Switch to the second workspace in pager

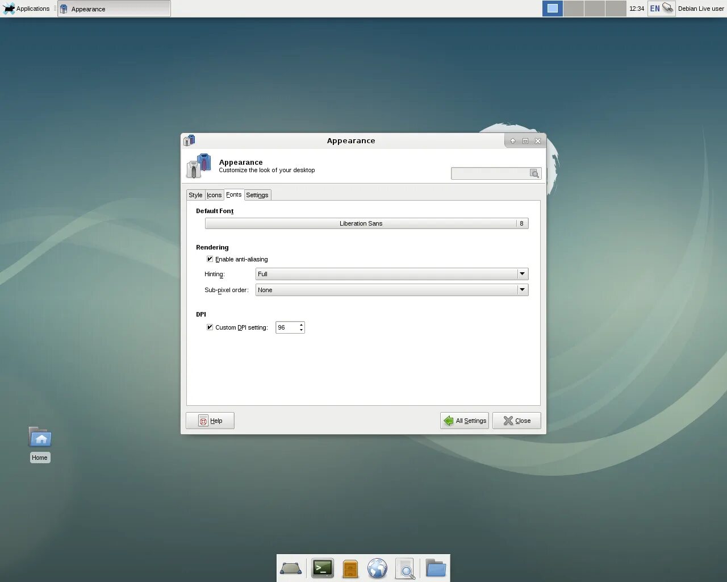(574, 9)
